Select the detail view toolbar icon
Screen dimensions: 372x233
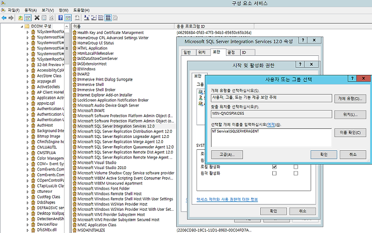[108, 18]
